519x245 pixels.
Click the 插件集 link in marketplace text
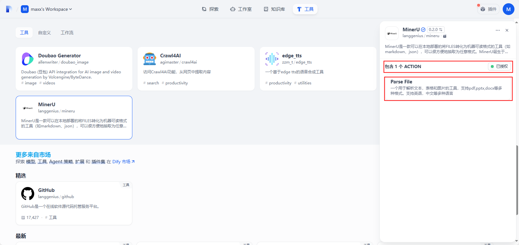tap(98, 162)
